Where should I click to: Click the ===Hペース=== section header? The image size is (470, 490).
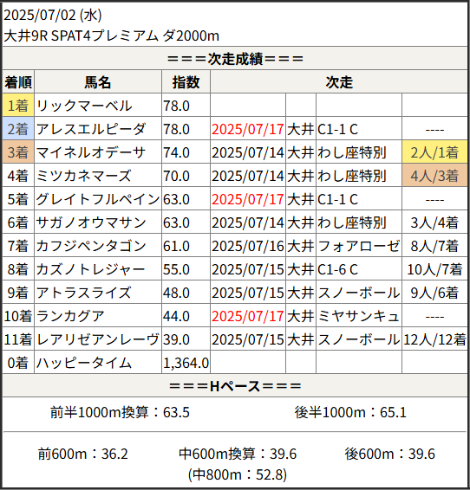pyautogui.click(x=235, y=386)
